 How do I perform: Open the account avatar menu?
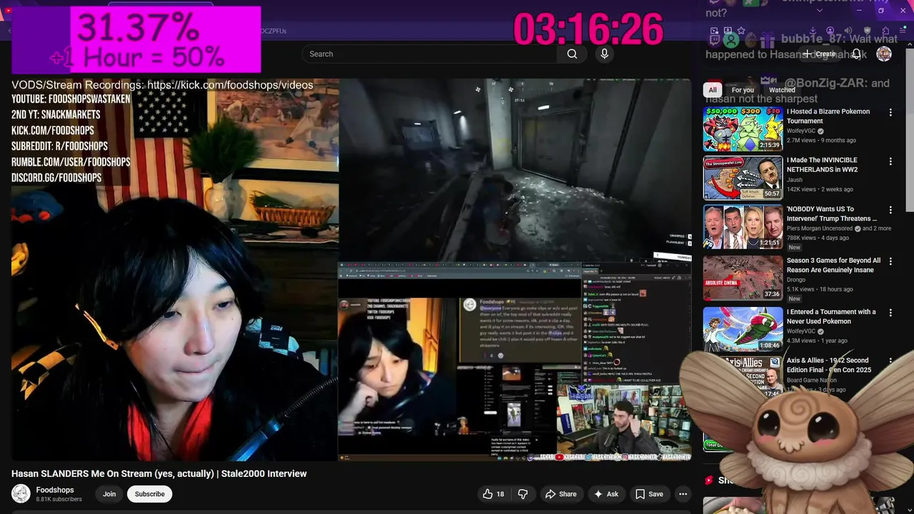(x=884, y=54)
